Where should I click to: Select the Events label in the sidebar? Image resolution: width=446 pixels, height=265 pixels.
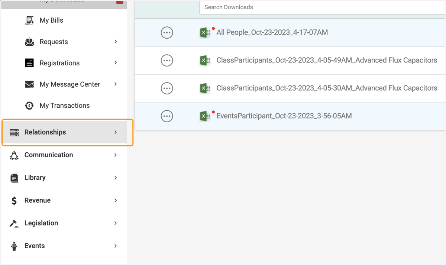point(35,246)
